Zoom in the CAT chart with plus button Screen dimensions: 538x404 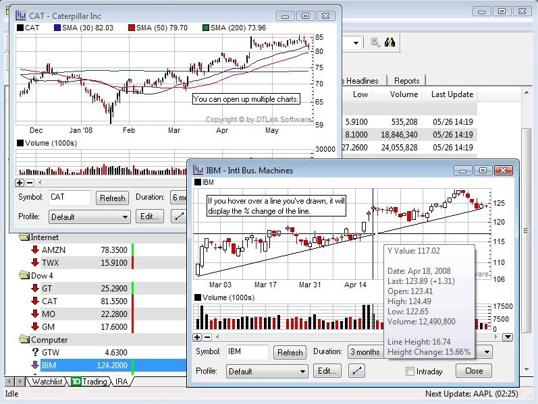[20, 183]
